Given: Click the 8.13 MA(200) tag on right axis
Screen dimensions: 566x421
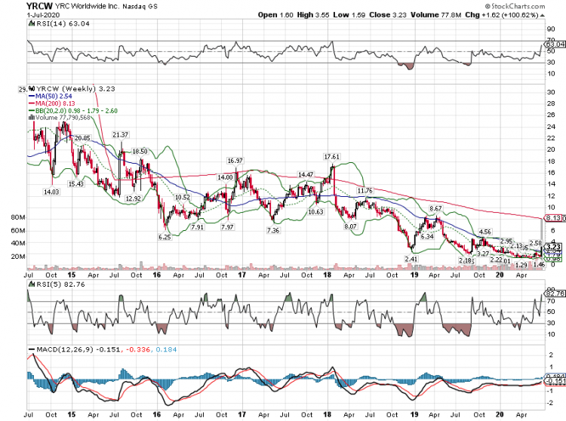Looking at the screenshot, I should 553,218.
